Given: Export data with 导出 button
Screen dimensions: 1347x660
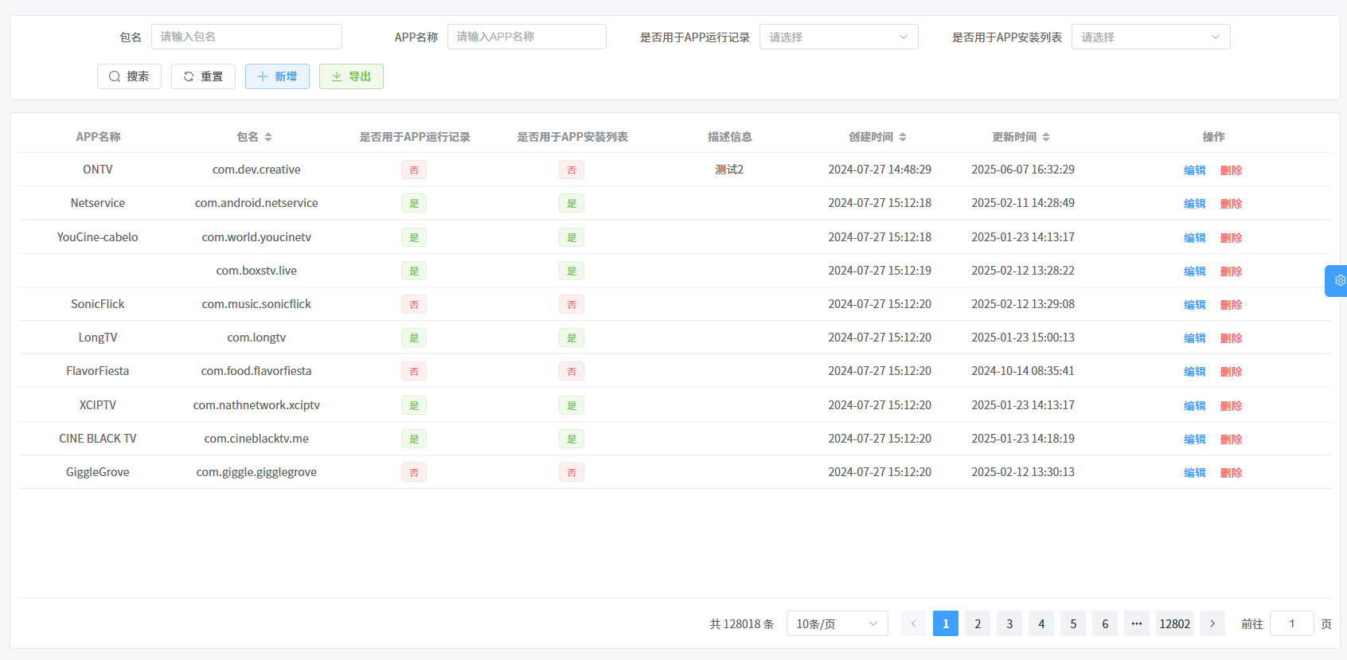Looking at the screenshot, I should [x=351, y=76].
